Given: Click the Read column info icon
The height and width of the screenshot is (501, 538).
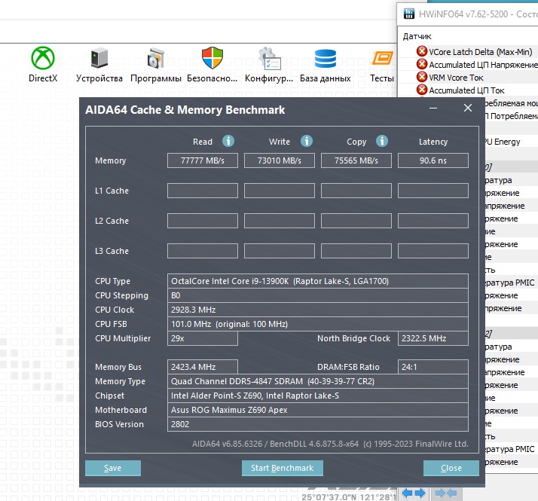Looking at the screenshot, I should point(228,141).
